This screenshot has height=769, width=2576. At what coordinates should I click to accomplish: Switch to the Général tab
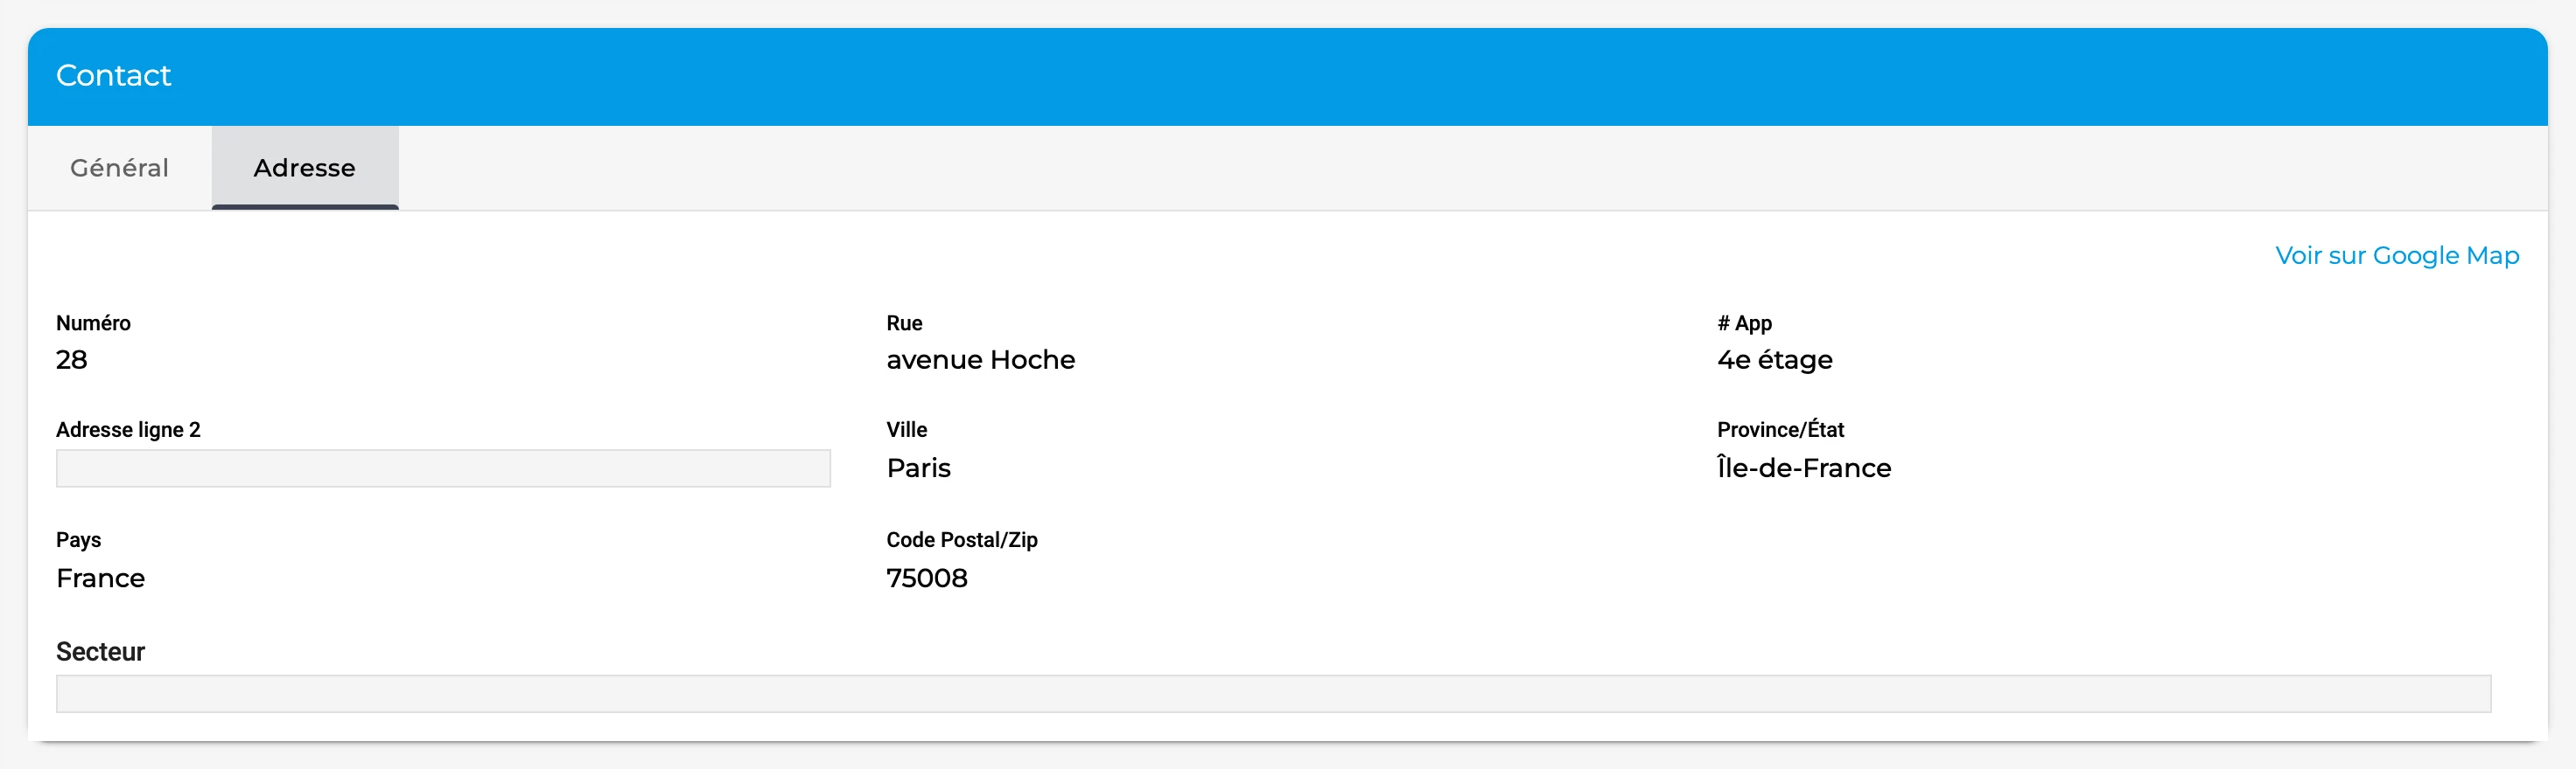coord(119,168)
